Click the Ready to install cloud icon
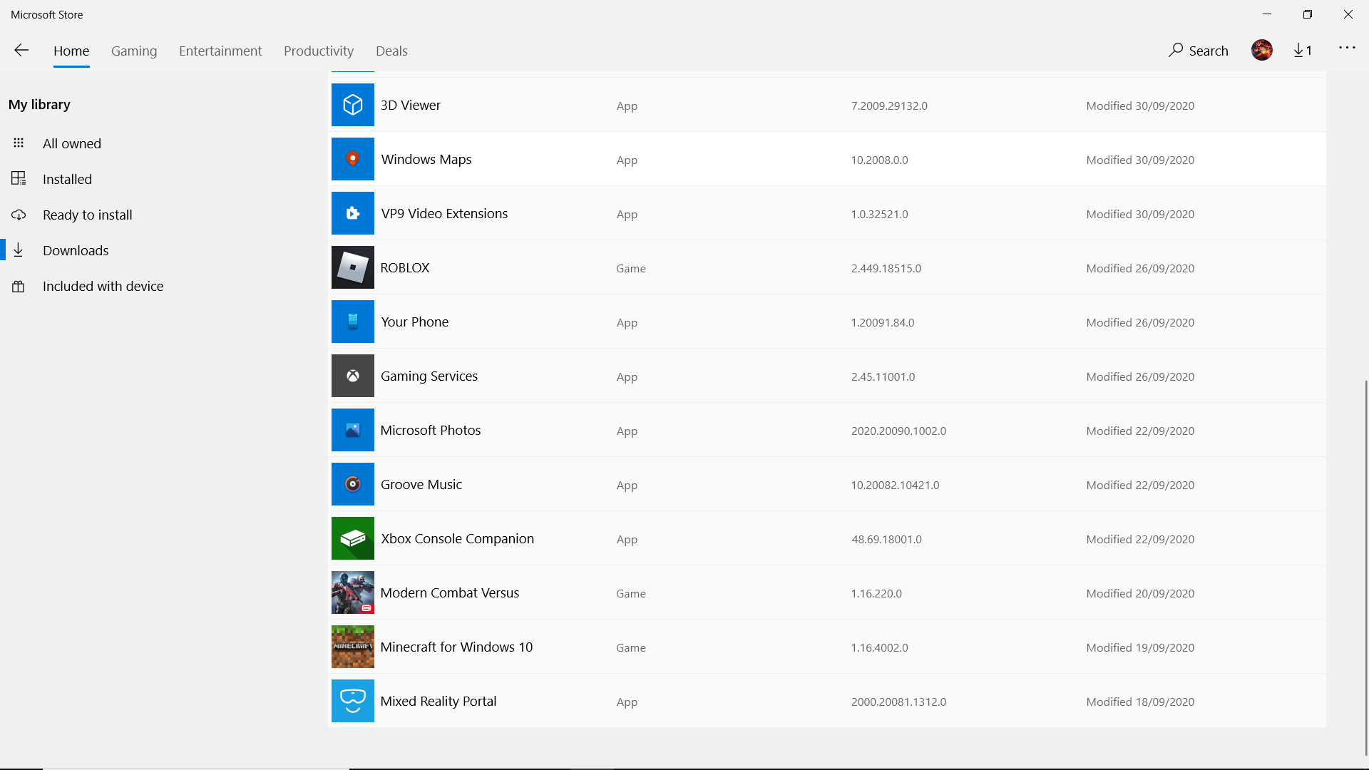Image resolution: width=1369 pixels, height=770 pixels. click(x=19, y=215)
